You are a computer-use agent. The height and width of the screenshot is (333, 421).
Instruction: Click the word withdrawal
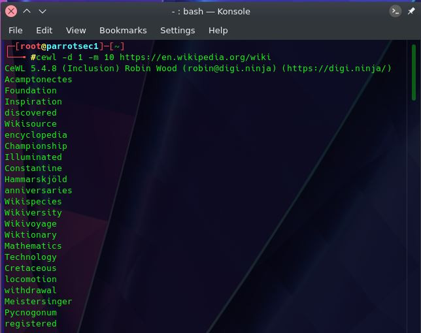31,290
